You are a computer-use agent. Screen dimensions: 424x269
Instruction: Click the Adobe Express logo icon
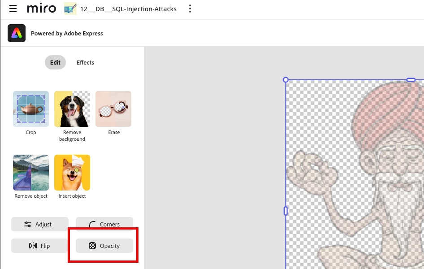[x=17, y=33]
